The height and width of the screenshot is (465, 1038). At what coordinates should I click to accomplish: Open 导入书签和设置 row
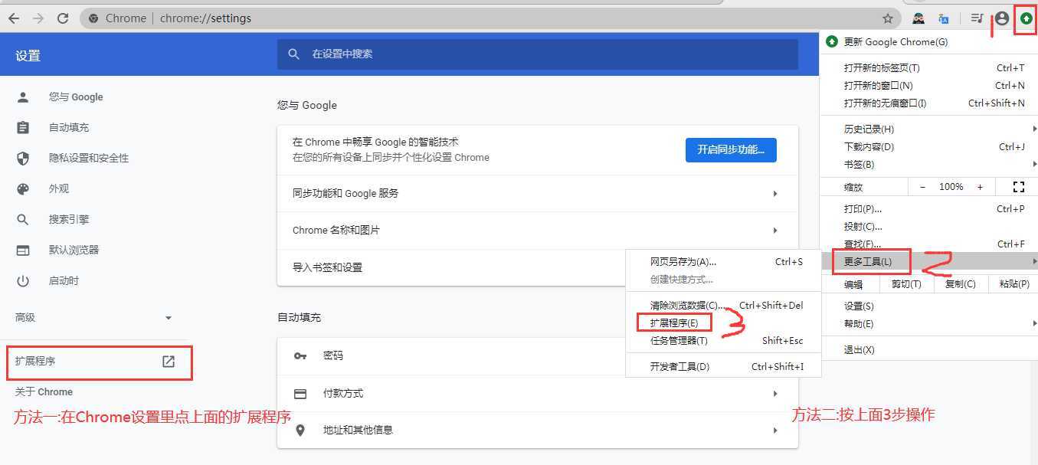pyautogui.click(x=538, y=267)
